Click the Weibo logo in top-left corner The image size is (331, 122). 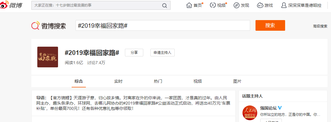(x=12, y=5)
